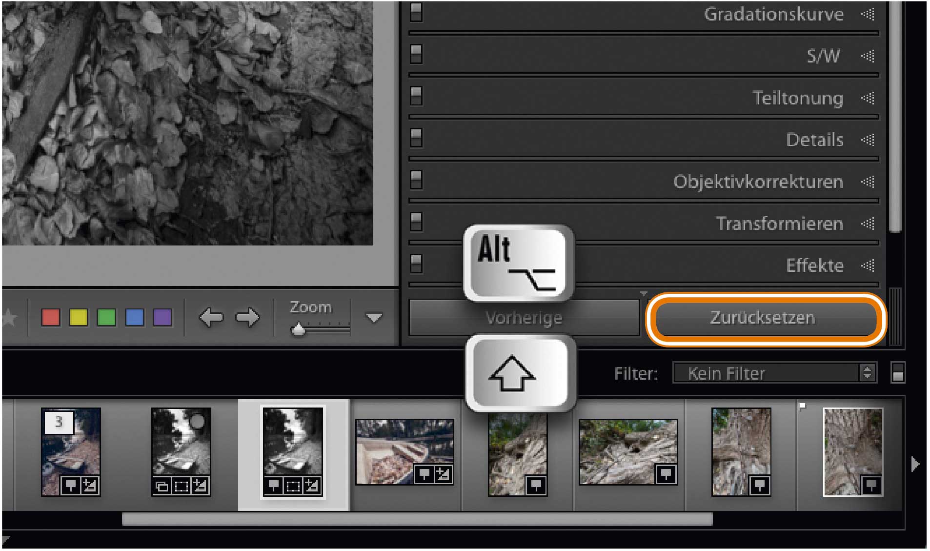This screenshot has width=930, height=551.
Task: Apply the green color label
Action: pyautogui.click(x=106, y=317)
